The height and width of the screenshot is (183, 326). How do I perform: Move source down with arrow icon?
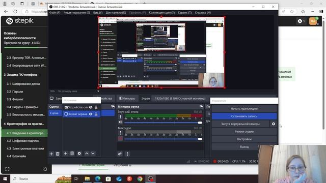[93, 154]
